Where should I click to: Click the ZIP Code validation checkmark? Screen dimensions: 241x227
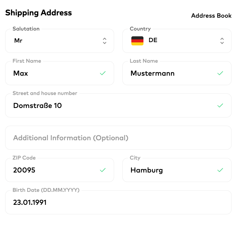click(x=103, y=170)
